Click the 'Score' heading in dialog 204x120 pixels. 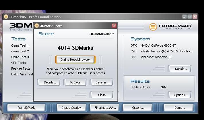[46, 34]
